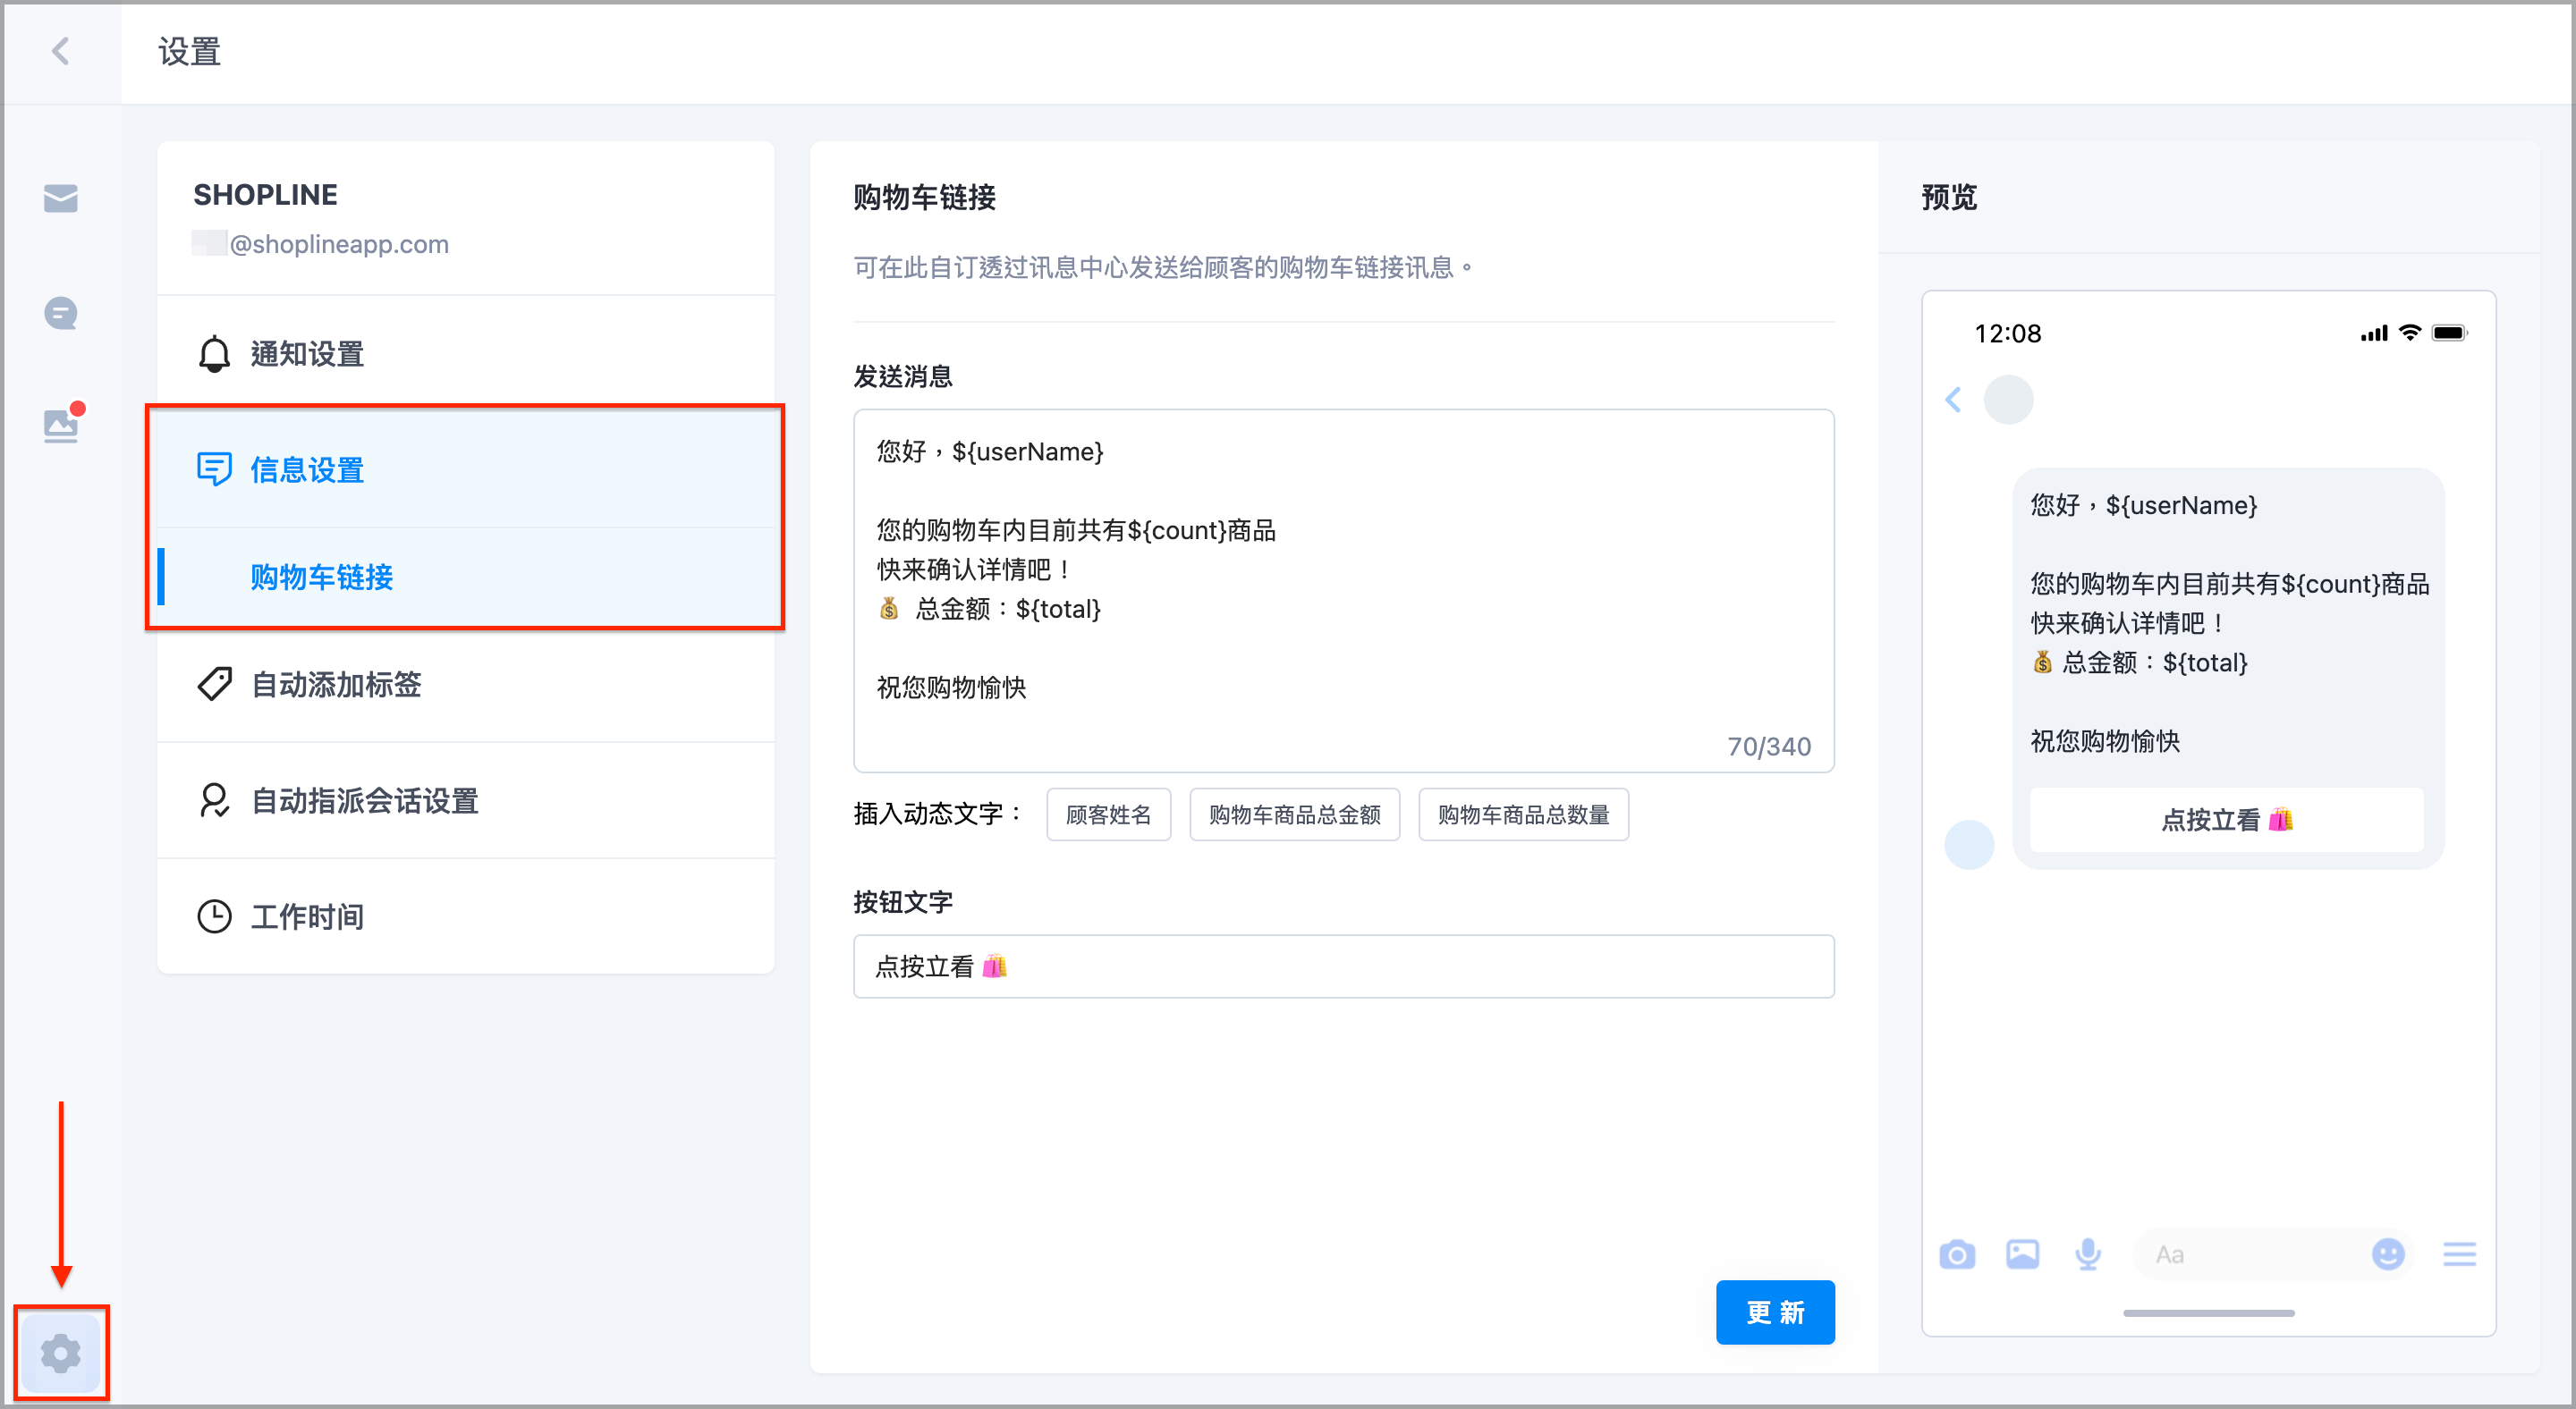Click into the 发送消息 message textarea
This screenshot has width=2576, height=1409.
[1343, 591]
